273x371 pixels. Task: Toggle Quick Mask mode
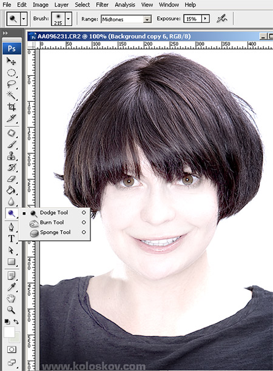tap(12, 349)
